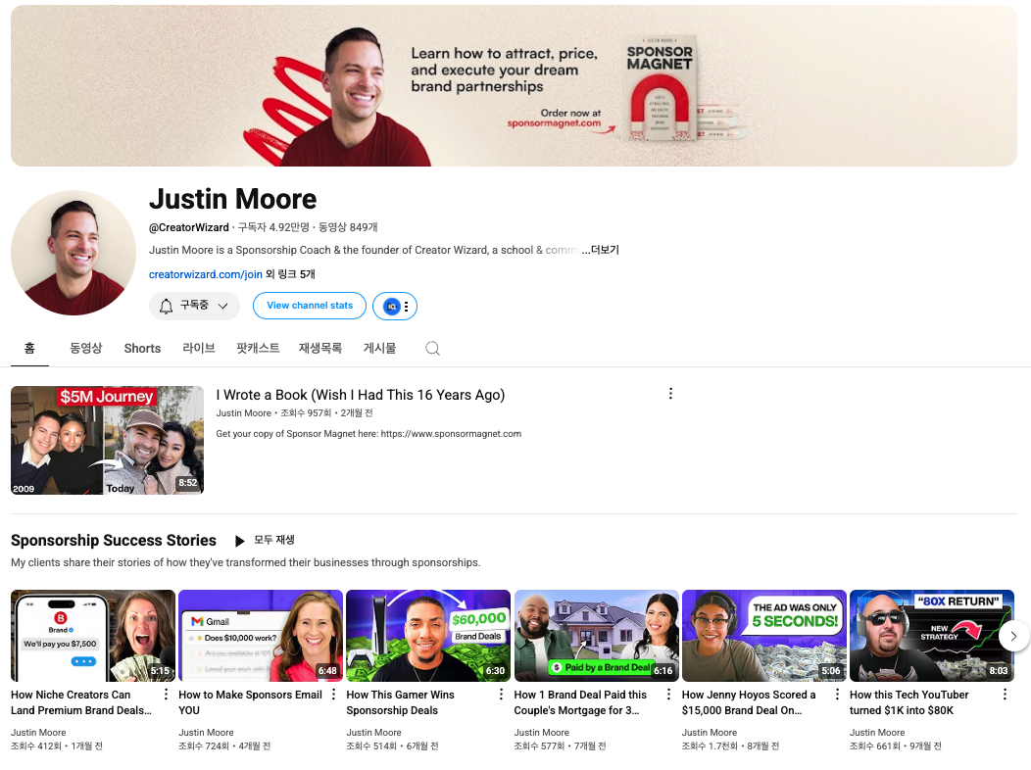This screenshot has width=1031, height=770.
Task: Click Justin Moore name under featured video
Action: (243, 413)
